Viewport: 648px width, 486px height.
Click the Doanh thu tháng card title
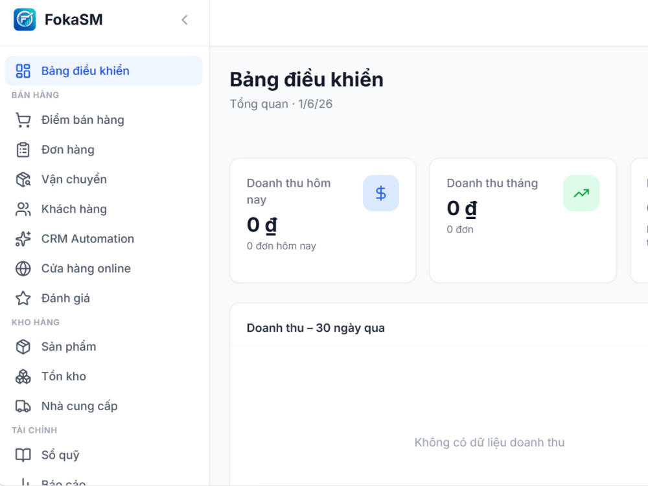[492, 183]
